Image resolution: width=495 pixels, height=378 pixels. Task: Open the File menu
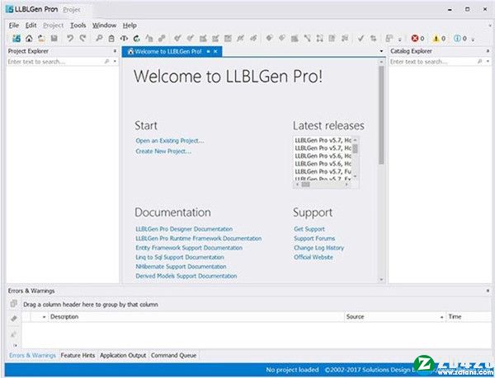[x=13, y=26]
